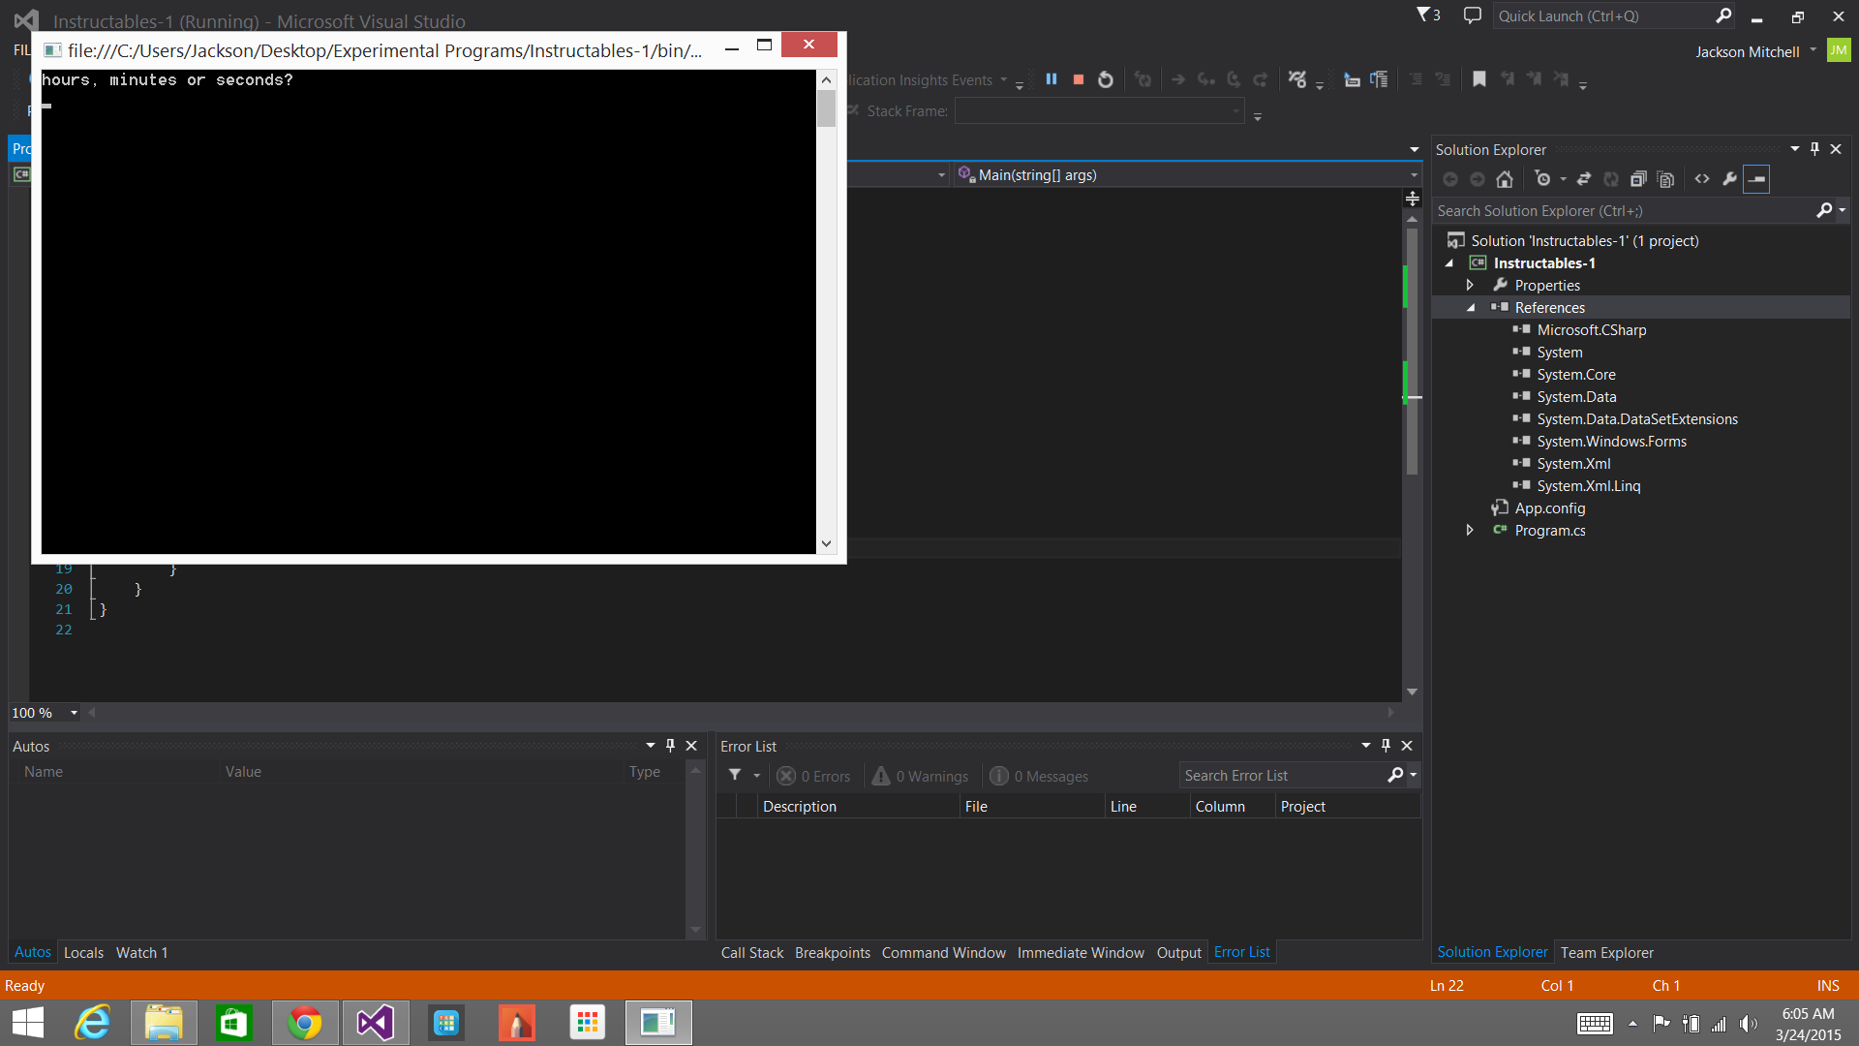Open the Immediate Window panel
Viewport: 1859px width, 1046px height.
coord(1079,953)
